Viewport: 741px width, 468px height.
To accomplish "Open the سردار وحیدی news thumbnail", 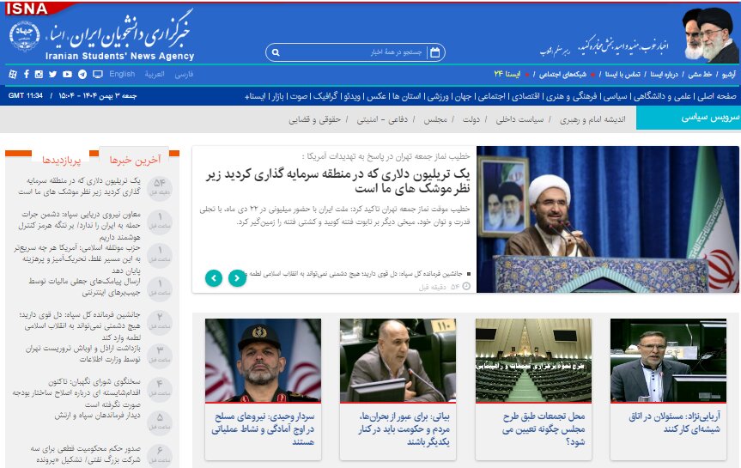I will (x=263, y=361).
